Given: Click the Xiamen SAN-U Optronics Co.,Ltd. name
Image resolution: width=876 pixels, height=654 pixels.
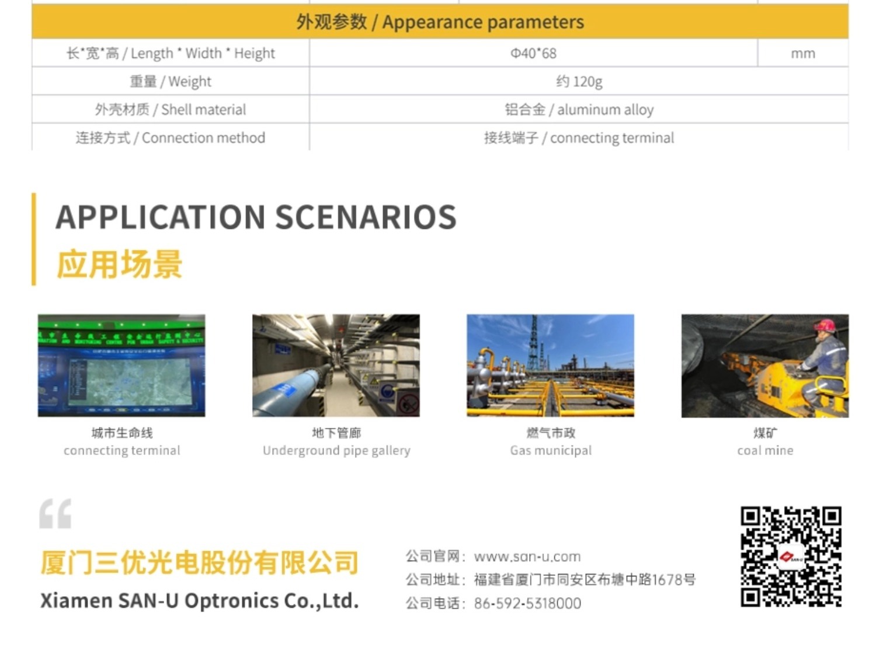Looking at the screenshot, I should (x=199, y=600).
